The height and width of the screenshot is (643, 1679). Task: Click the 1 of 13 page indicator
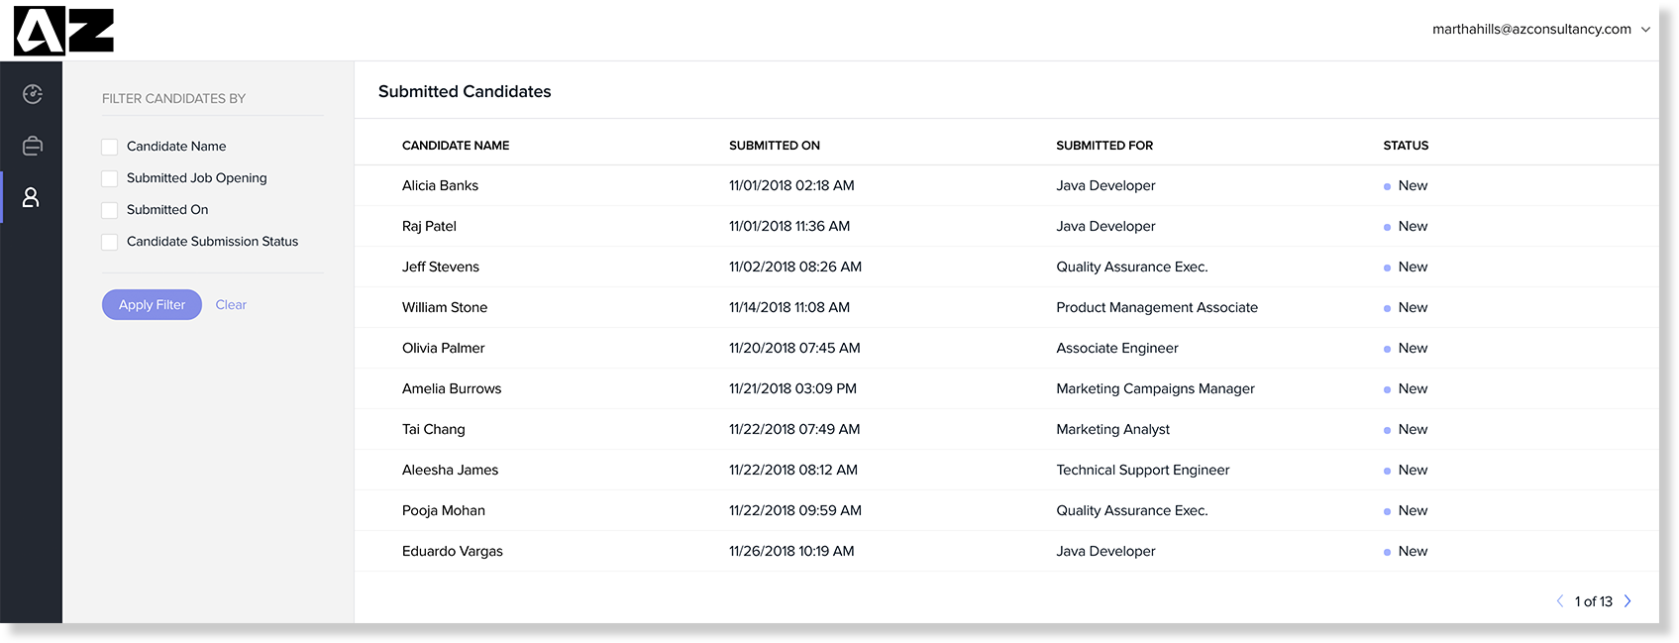(x=1594, y=601)
